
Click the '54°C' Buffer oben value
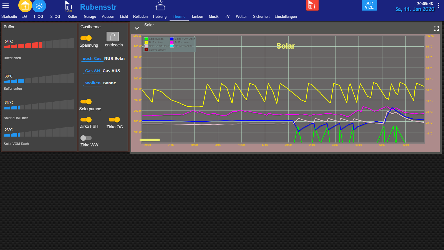click(9, 41)
